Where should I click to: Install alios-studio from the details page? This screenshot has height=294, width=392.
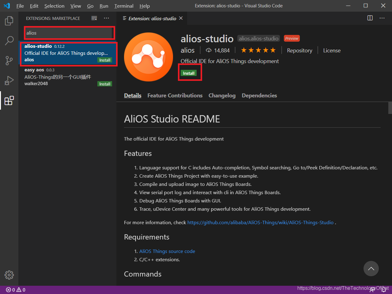click(x=189, y=73)
